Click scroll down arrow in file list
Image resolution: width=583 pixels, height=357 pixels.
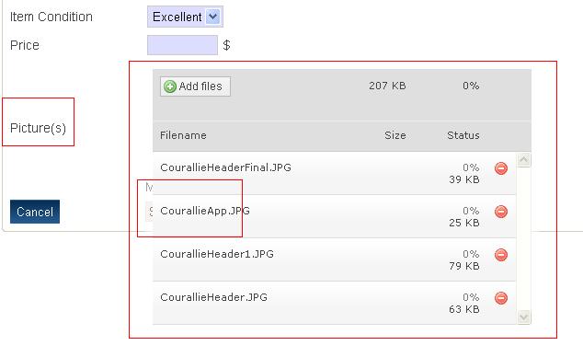(x=523, y=317)
